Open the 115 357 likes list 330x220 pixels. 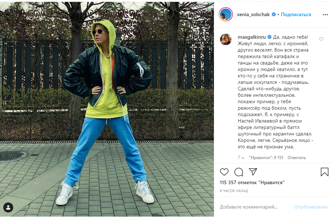(x=252, y=182)
